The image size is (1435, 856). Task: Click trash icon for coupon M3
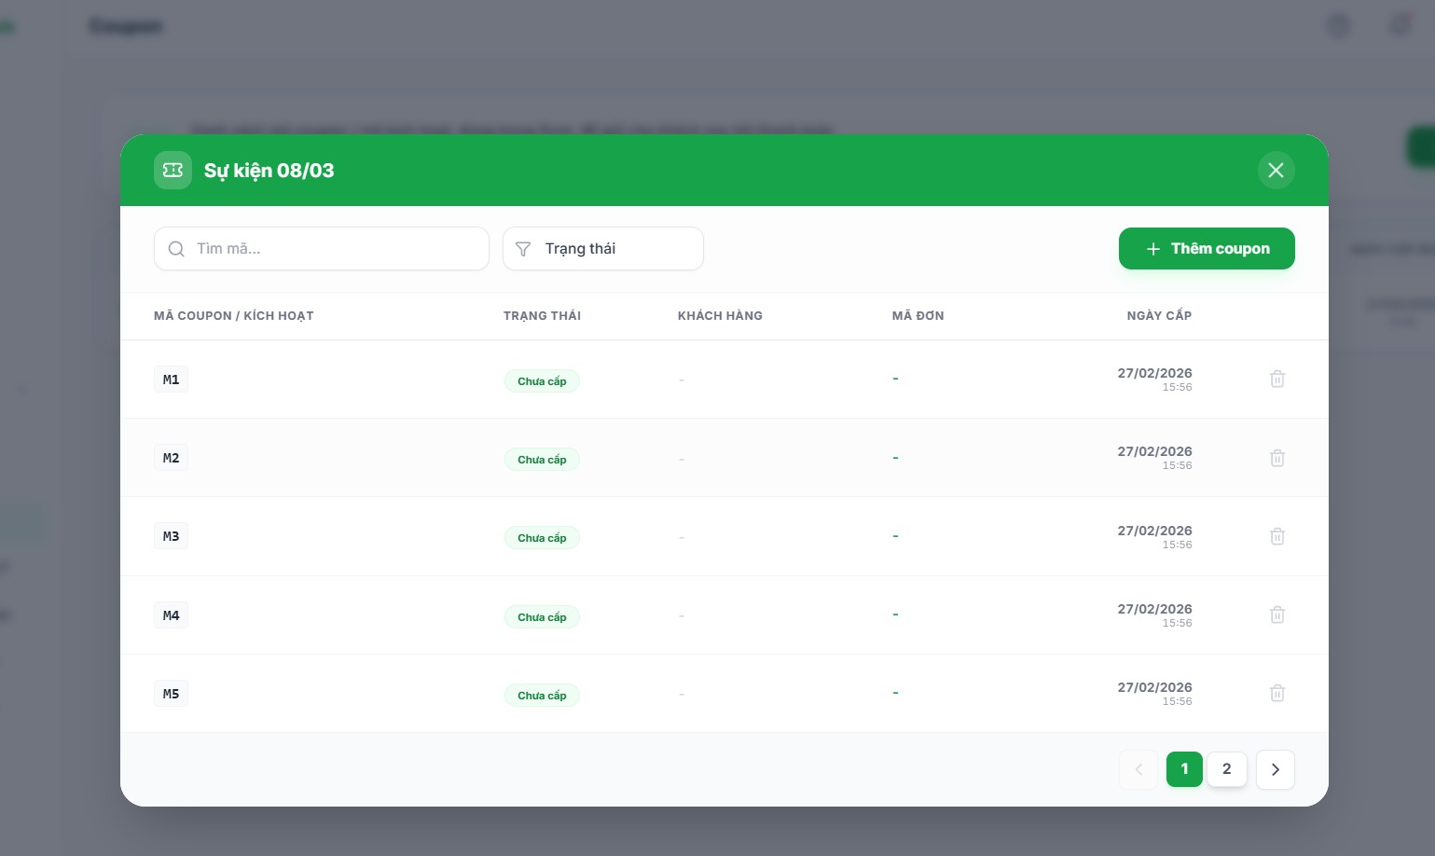click(x=1277, y=536)
